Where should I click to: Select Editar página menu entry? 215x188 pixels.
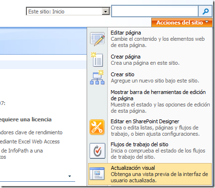(x=150, y=39)
